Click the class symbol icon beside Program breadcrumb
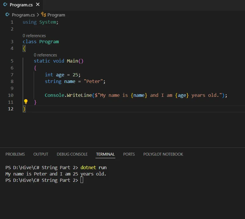Viewport: 245px width, 219px height. [43, 15]
